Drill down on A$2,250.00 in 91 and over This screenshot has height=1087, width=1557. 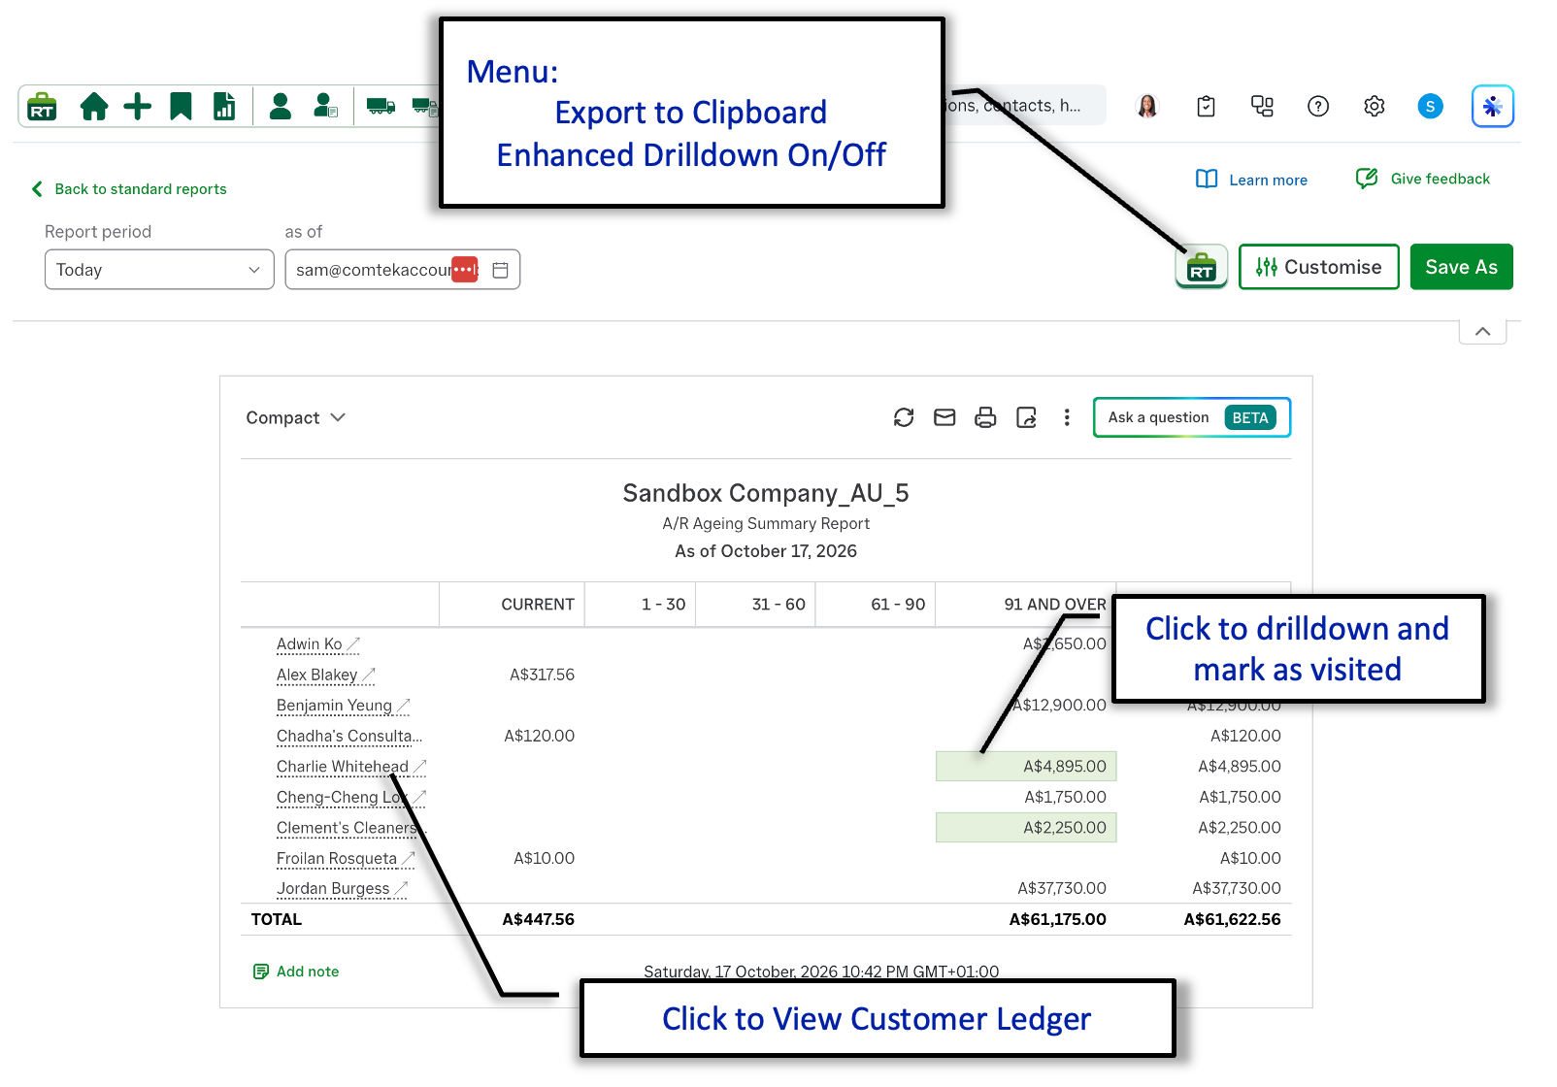(1026, 828)
